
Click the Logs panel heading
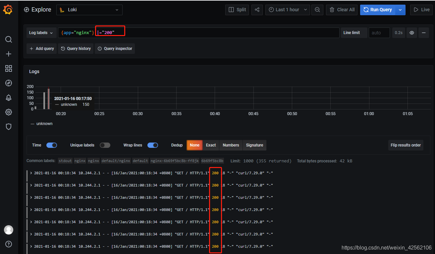point(34,71)
